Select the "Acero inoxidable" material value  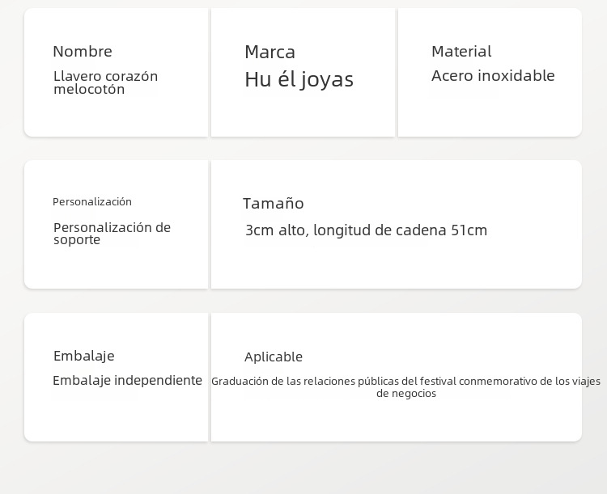click(x=493, y=76)
